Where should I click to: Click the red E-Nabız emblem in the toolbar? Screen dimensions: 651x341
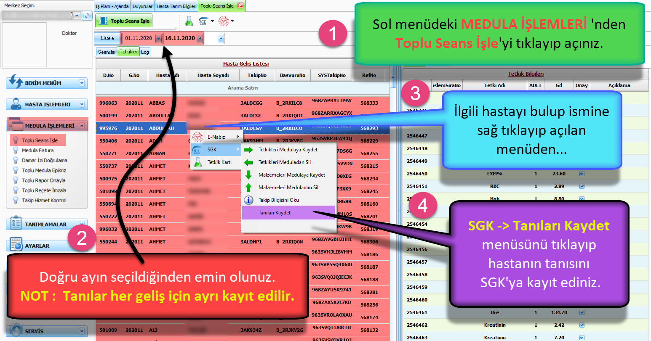[x=224, y=21]
